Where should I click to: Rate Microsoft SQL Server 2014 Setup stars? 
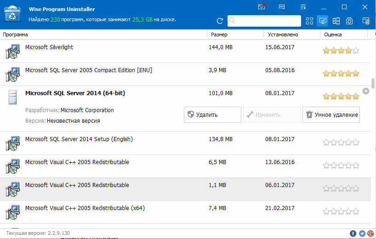341,142
